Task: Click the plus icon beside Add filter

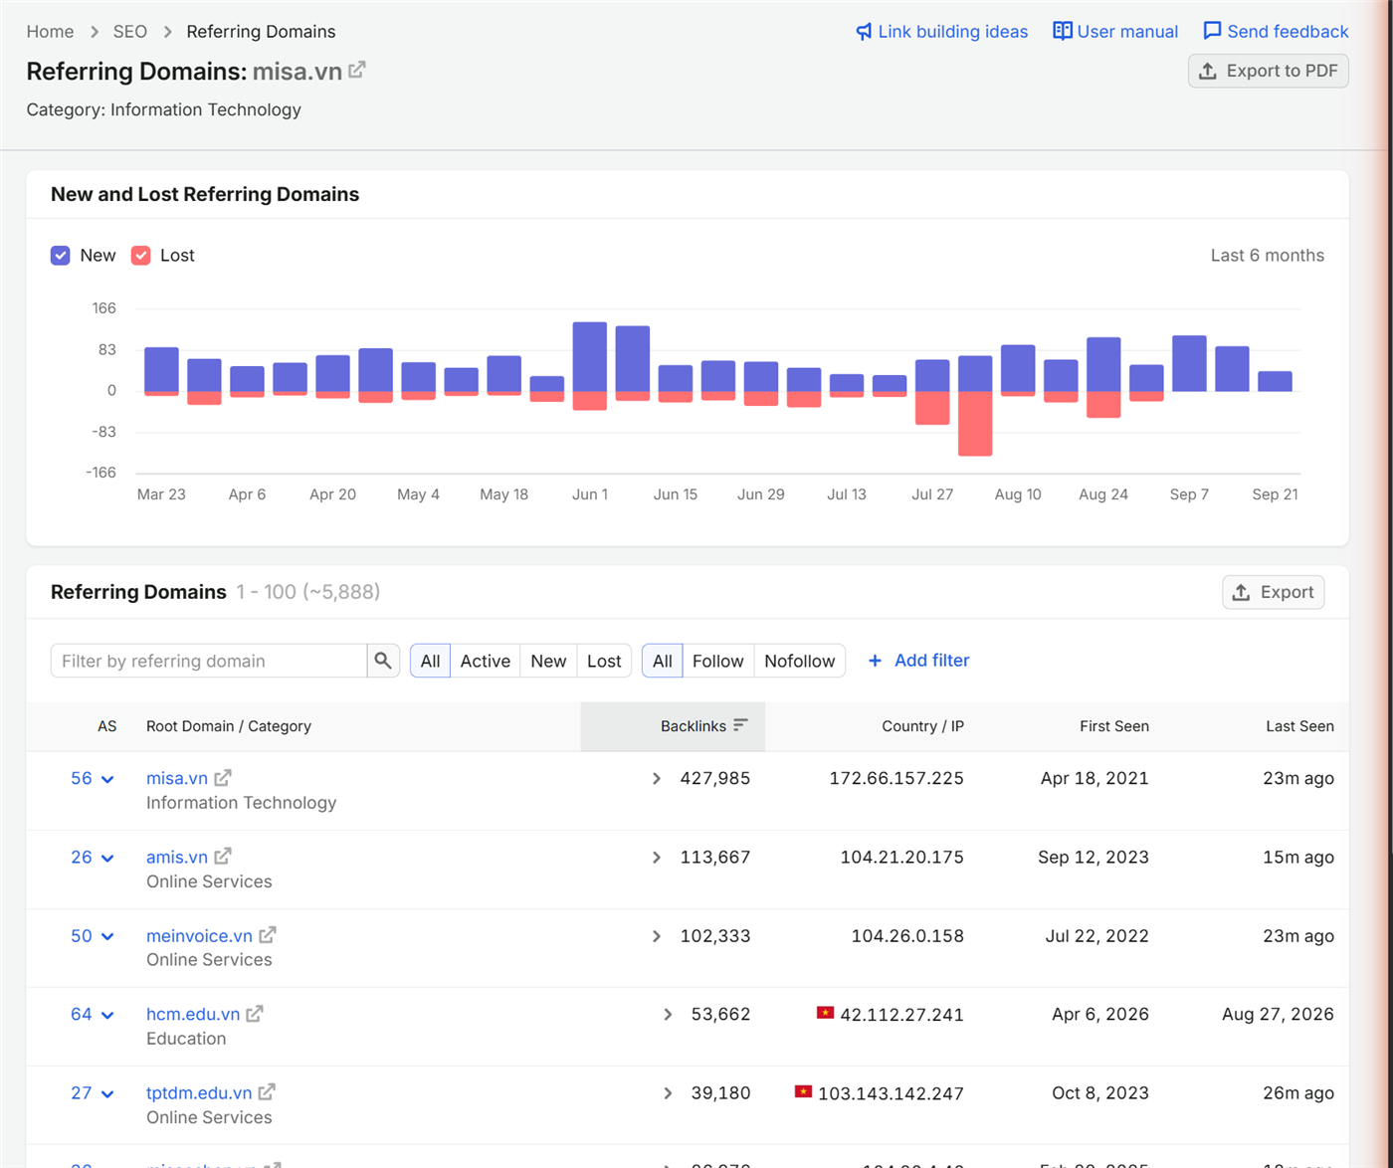Action: pos(875,661)
